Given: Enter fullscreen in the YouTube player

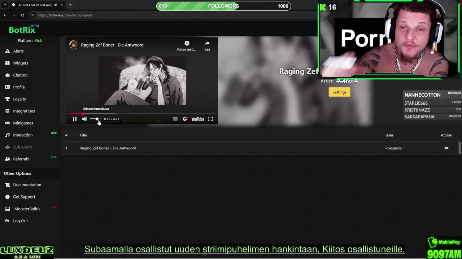Looking at the screenshot, I should point(210,119).
